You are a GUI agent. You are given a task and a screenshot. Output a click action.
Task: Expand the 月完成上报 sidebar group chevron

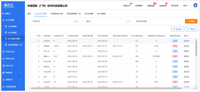(21, 51)
